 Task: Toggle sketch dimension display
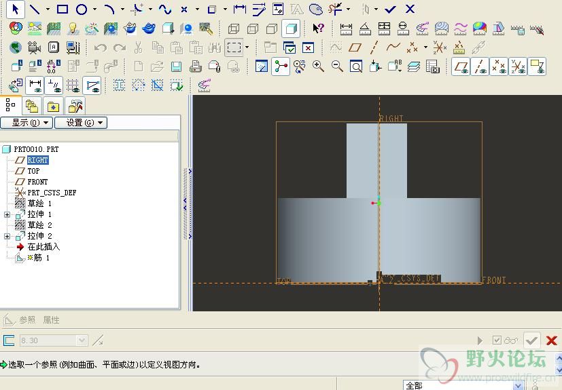coord(35,85)
